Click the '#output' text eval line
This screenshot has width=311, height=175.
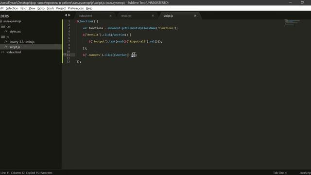tap(125, 41)
